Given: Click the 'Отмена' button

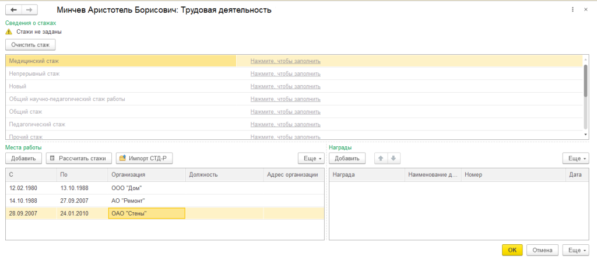Looking at the screenshot, I should [542, 250].
